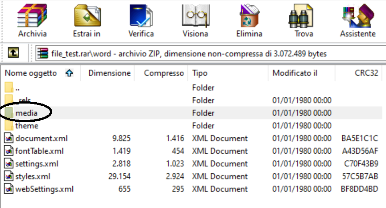Viewport: 386px width, 208px height.
Task: Click the archive path address field
Action: click(211, 53)
